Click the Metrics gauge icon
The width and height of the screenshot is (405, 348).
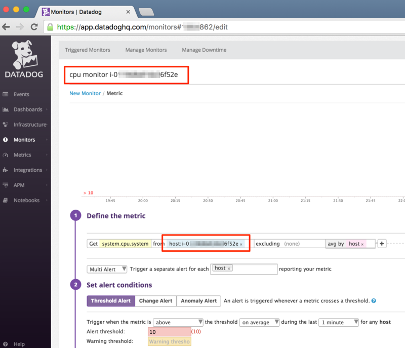(x=6, y=155)
